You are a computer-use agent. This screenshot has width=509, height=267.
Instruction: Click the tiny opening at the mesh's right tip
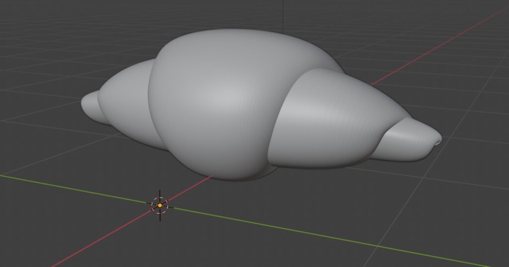(438, 142)
